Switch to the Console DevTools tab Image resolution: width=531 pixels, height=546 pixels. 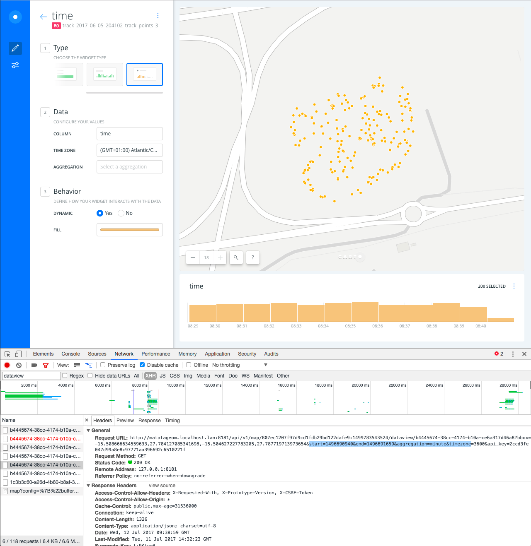[x=70, y=354]
